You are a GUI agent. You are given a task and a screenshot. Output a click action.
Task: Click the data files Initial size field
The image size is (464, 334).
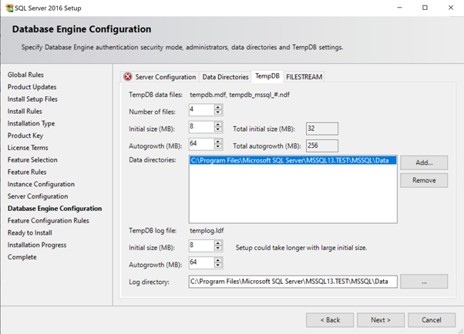(202, 127)
